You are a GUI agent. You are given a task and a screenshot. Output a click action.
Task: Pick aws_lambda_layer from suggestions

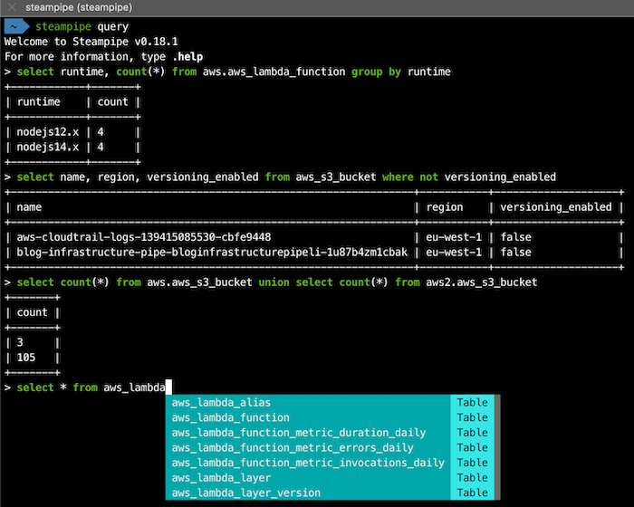[x=308, y=477]
